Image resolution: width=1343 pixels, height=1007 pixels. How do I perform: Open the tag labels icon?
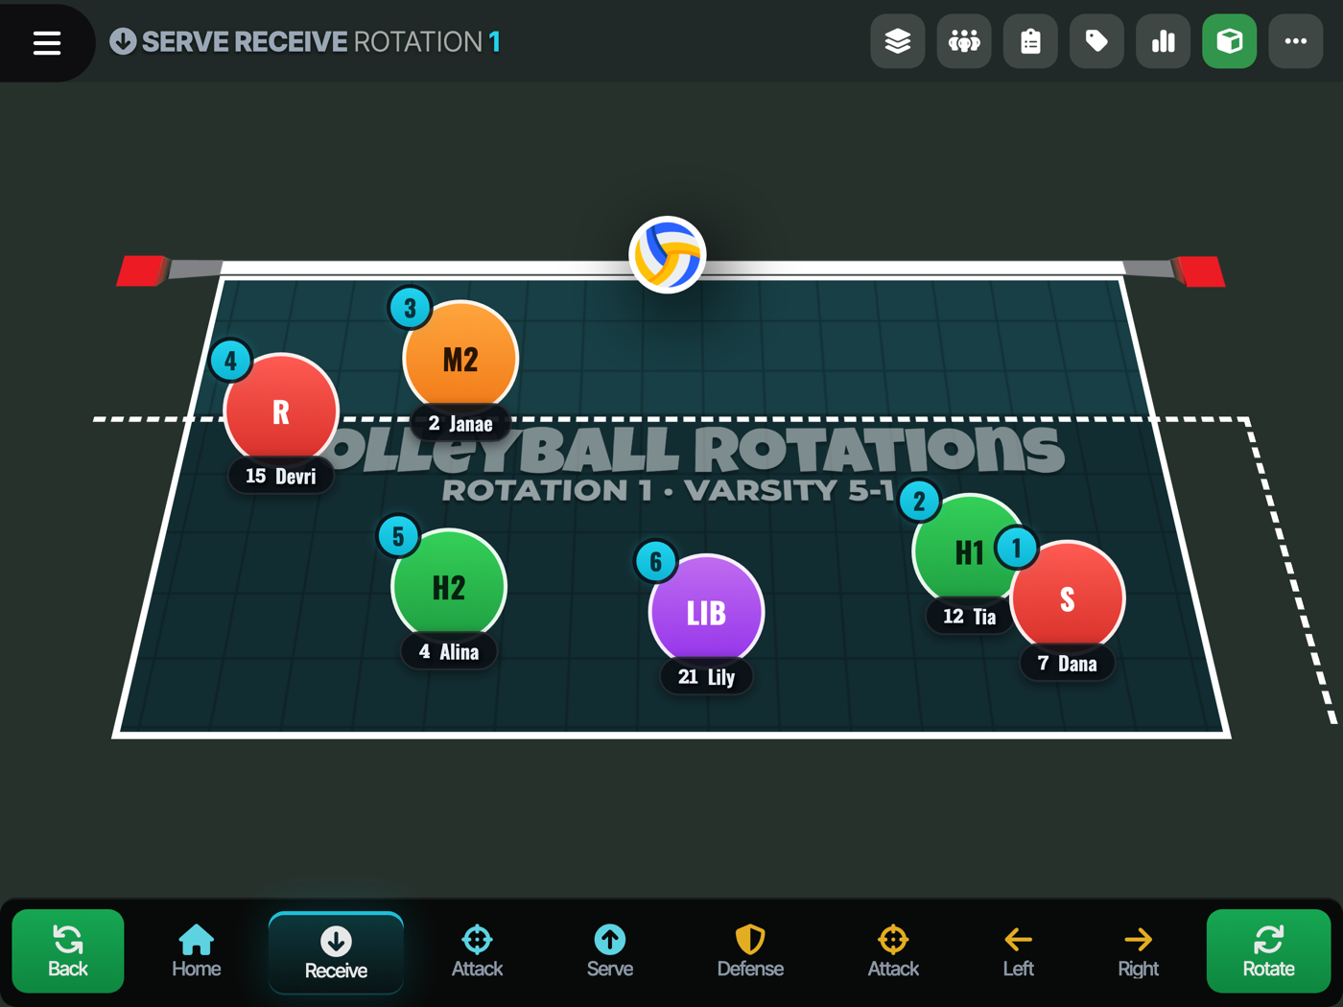pyautogui.click(x=1096, y=41)
